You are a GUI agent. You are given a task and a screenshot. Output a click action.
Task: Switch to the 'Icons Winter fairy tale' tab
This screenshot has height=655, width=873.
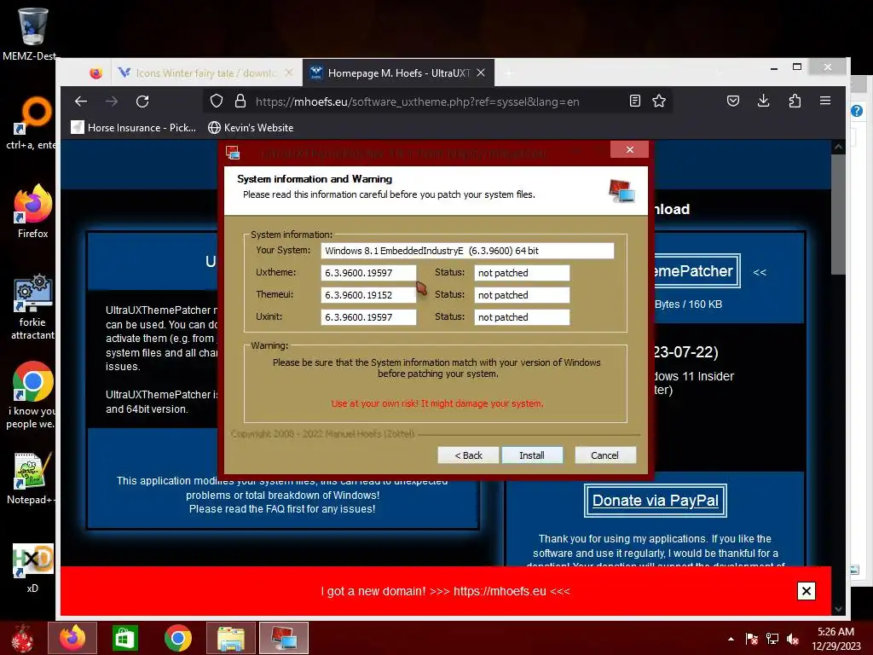pos(205,73)
